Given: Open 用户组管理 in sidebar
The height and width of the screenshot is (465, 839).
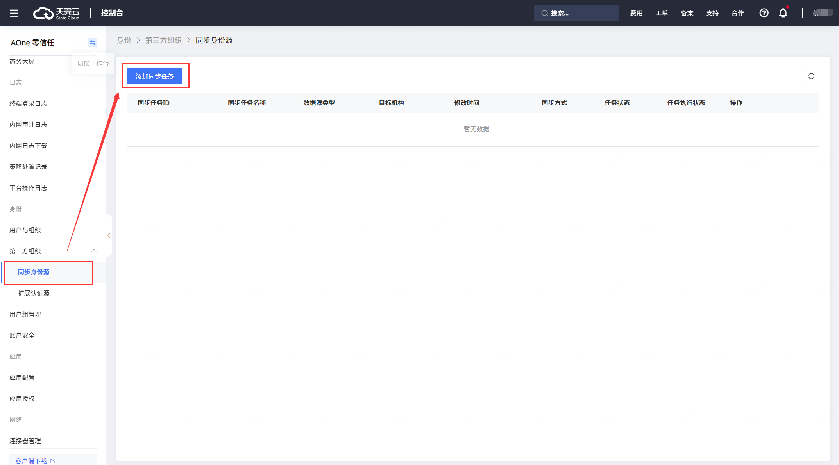Looking at the screenshot, I should [x=25, y=314].
